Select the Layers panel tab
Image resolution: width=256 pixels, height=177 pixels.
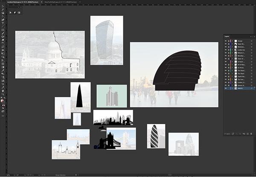coord(227,37)
